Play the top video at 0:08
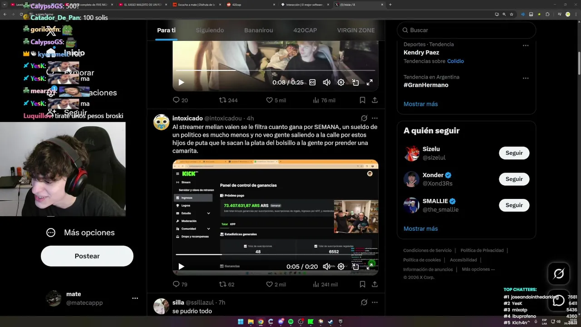Screen dimensions: 581x327 click(x=181, y=83)
